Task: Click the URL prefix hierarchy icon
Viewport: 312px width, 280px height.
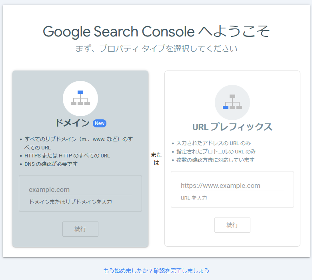Action: 232,103
